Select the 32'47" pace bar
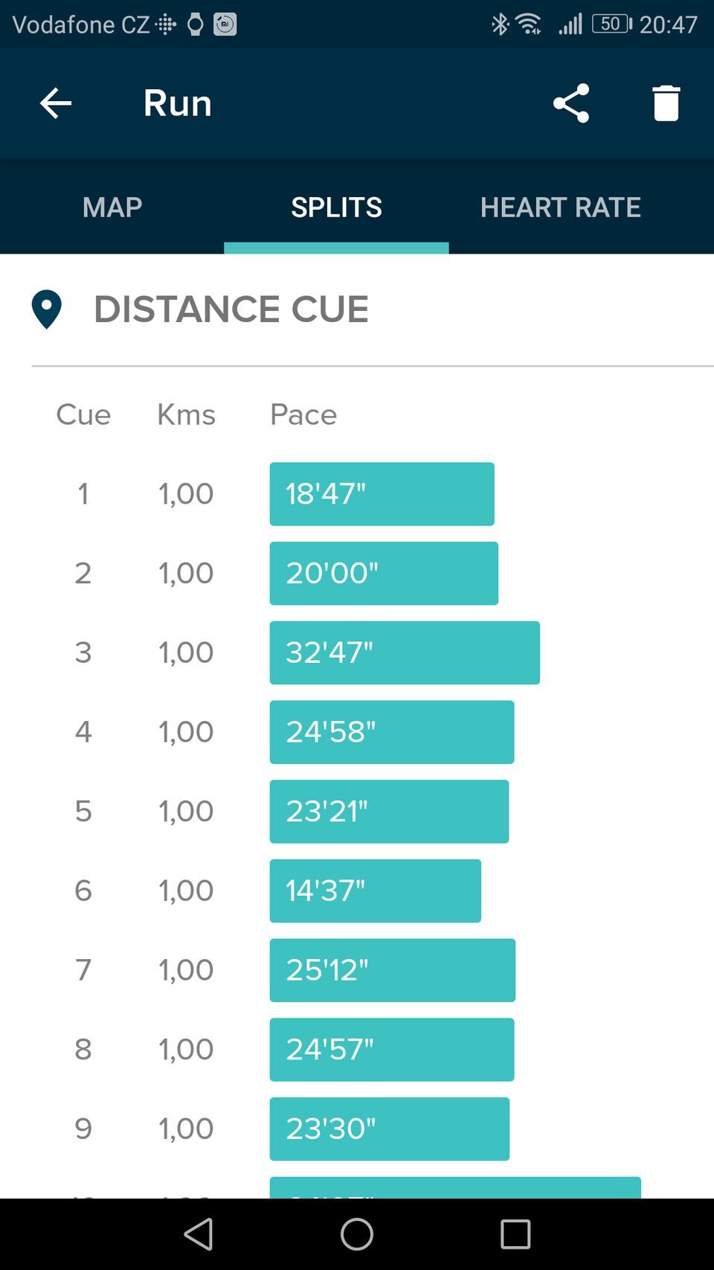This screenshot has height=1270, width=714. click(405, 652)
